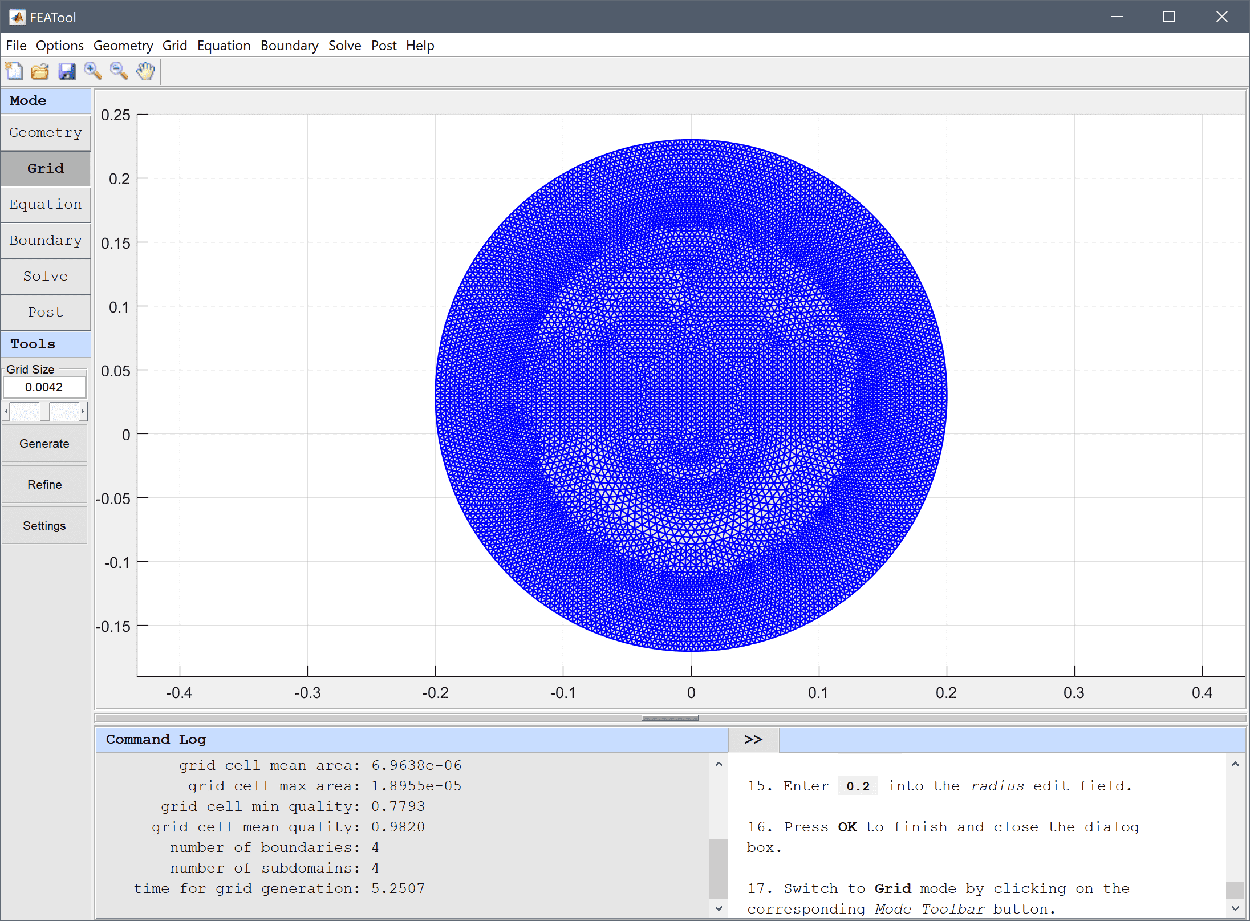The height and width of the screenshot is (921, 1250).
Task: Click the 'time for grid generation' log line
Action: 279,889
